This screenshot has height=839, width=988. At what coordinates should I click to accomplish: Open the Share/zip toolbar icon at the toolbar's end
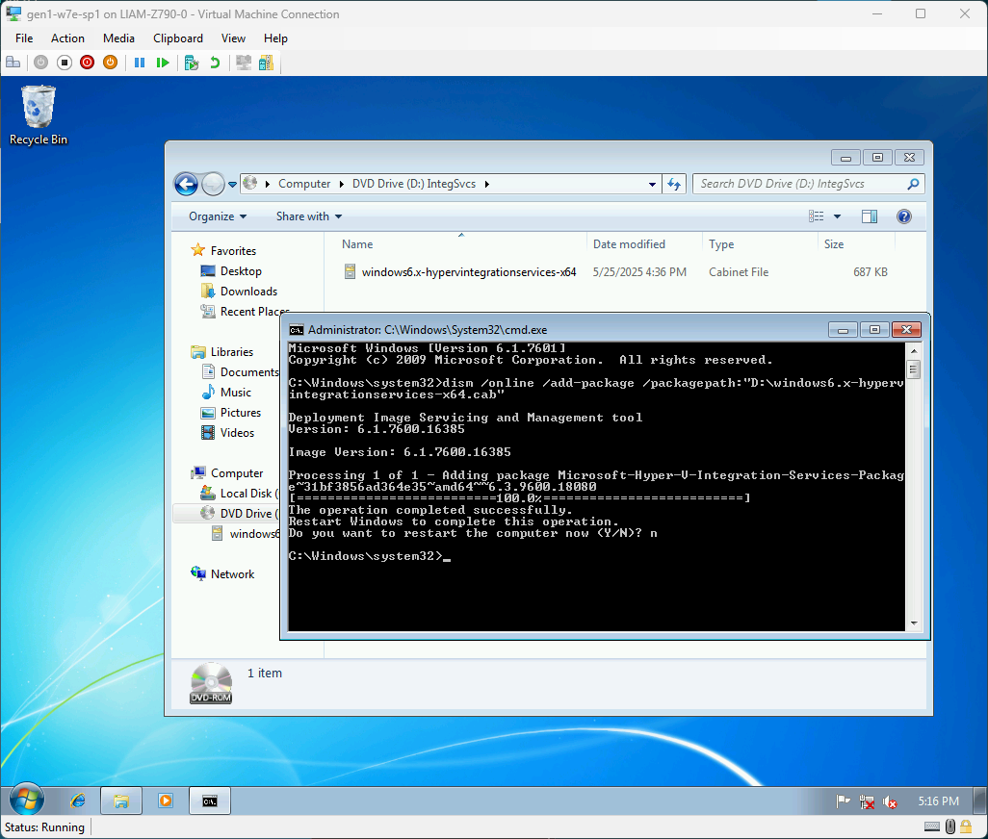point(266,63)
